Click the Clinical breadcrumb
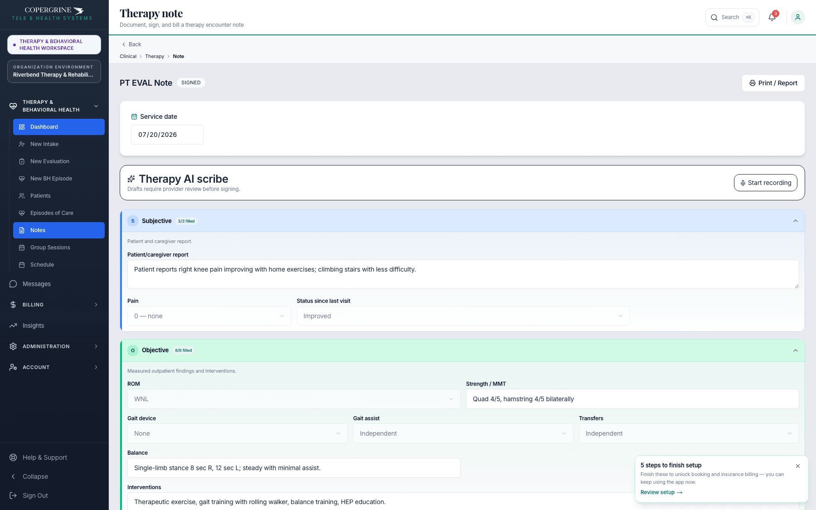This screenshot has width=816, height=510. click(x=128, y=56)
